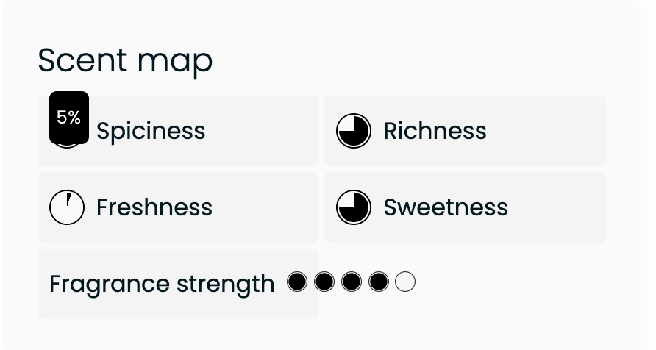656x350 pixels.
Task: Click the Freshness pie chart icon
Action: [67, 207]
